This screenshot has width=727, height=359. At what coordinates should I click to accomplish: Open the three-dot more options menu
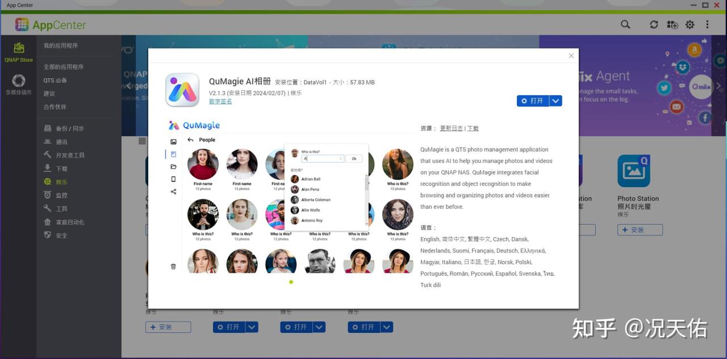click(707, 24)
